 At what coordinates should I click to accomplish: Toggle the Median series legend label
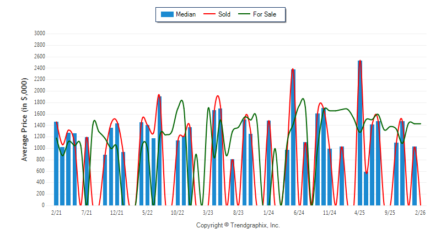[185, 14]
